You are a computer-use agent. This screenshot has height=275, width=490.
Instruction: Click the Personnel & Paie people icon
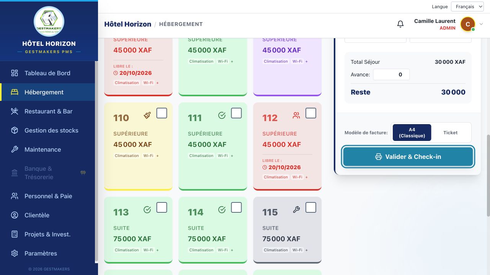pyautogui.click(x=15, y=196)
